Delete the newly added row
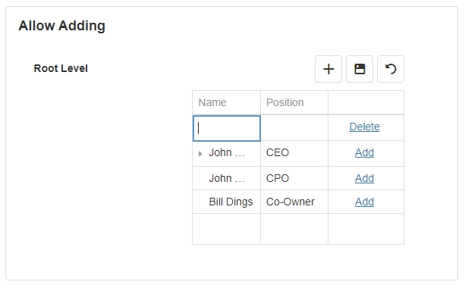 coord(364,127)
